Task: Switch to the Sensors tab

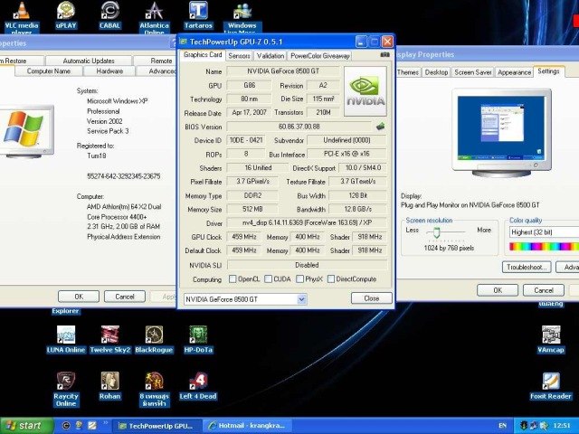Action: (239, 55)
